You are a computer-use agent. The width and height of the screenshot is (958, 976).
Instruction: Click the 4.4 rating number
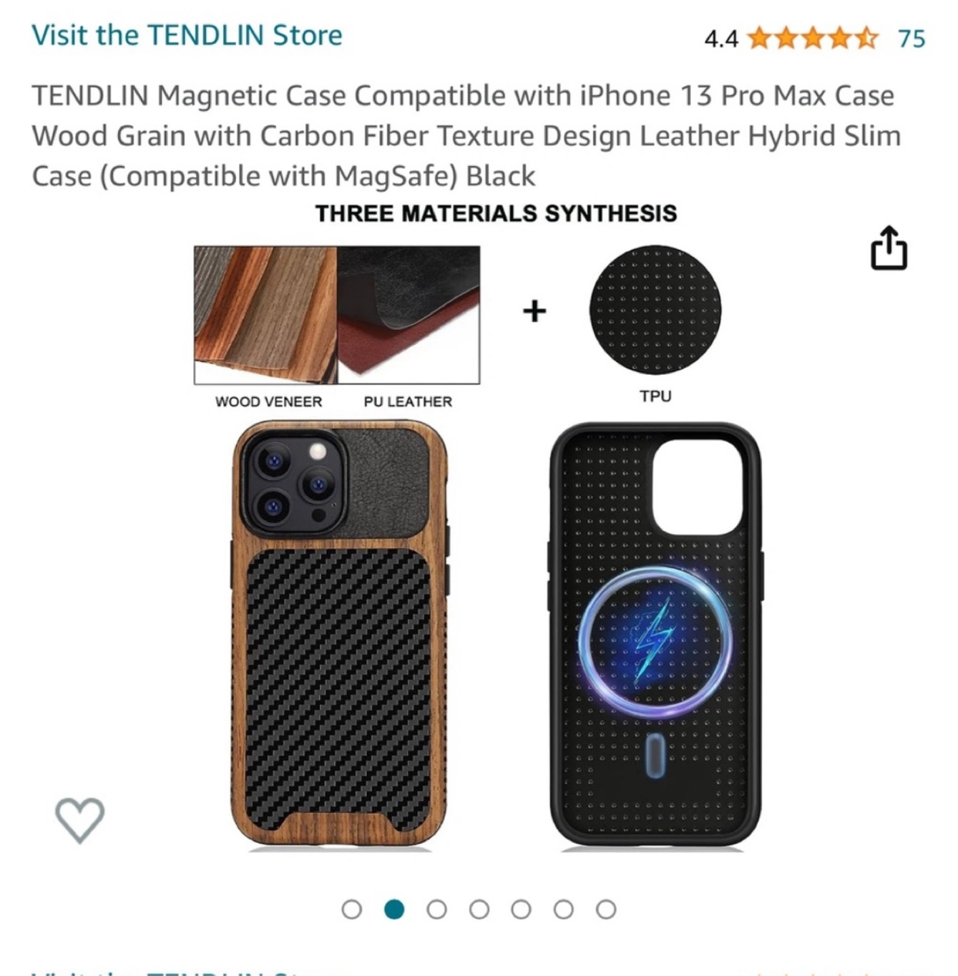click(x=721, y=39)
